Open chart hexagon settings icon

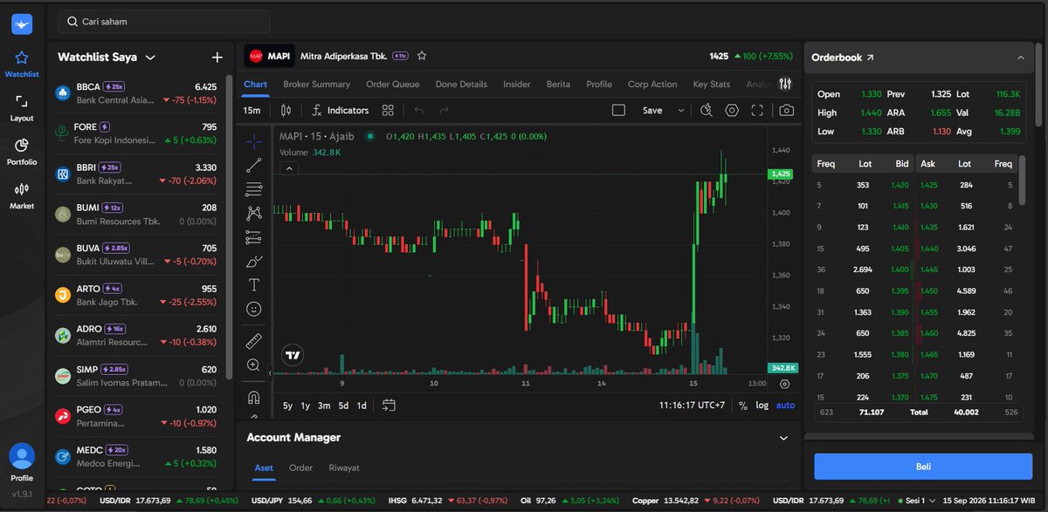tap(732, 111)
